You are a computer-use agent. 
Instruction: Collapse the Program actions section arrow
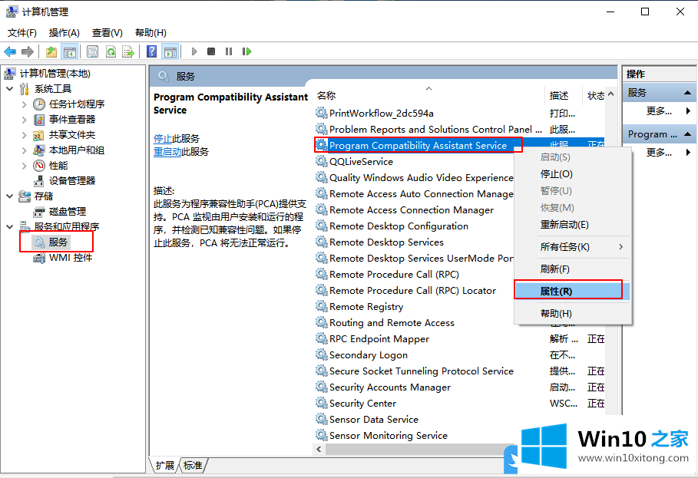point(687,134)
